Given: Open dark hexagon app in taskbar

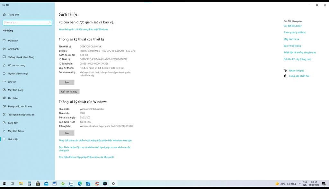Looking at the screenshot, I should coord(105,184).
